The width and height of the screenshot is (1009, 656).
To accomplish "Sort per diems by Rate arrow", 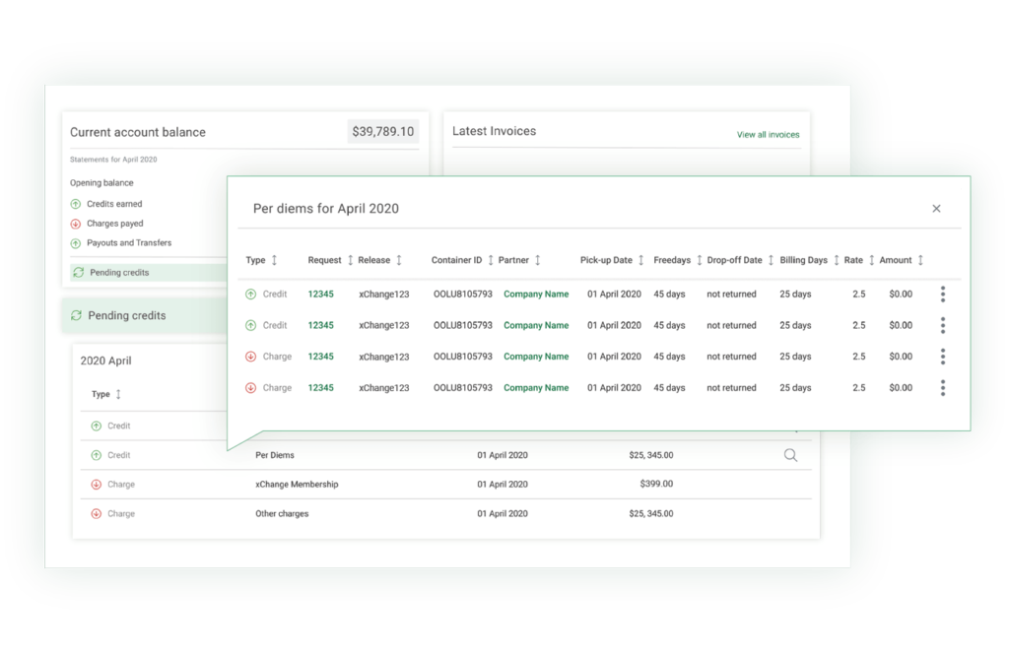I will click(x=871, y=260).
